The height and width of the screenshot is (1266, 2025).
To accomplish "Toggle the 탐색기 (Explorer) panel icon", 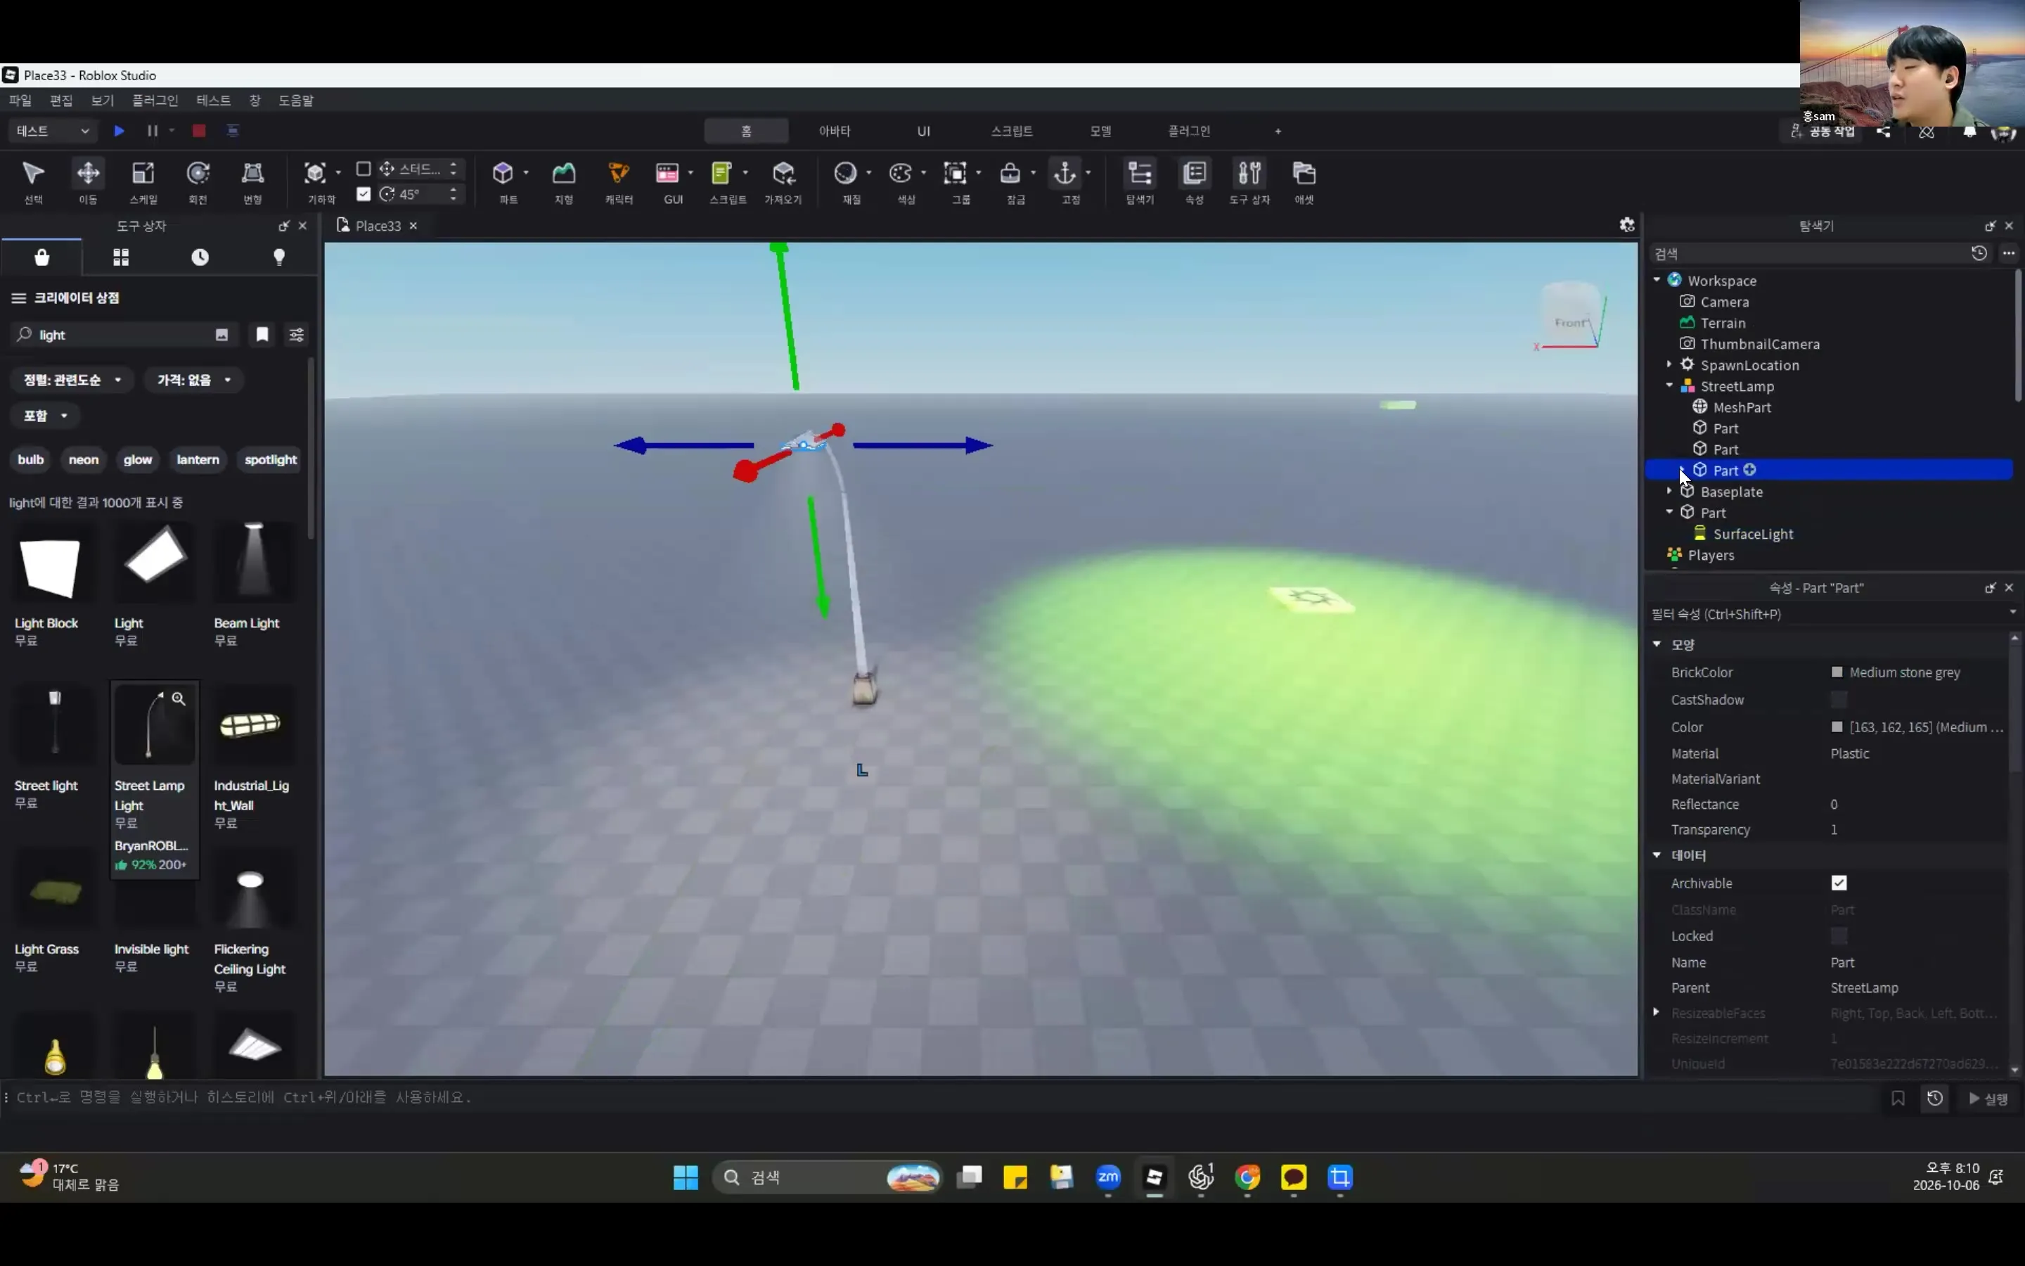I will click(1140, 181).
